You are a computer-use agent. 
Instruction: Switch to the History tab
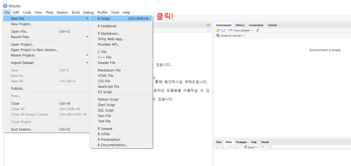point(240,25)
